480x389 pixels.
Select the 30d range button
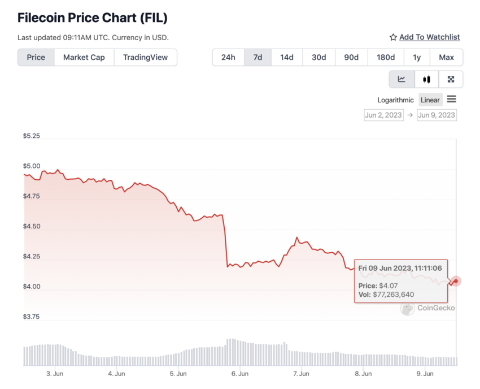318,57
